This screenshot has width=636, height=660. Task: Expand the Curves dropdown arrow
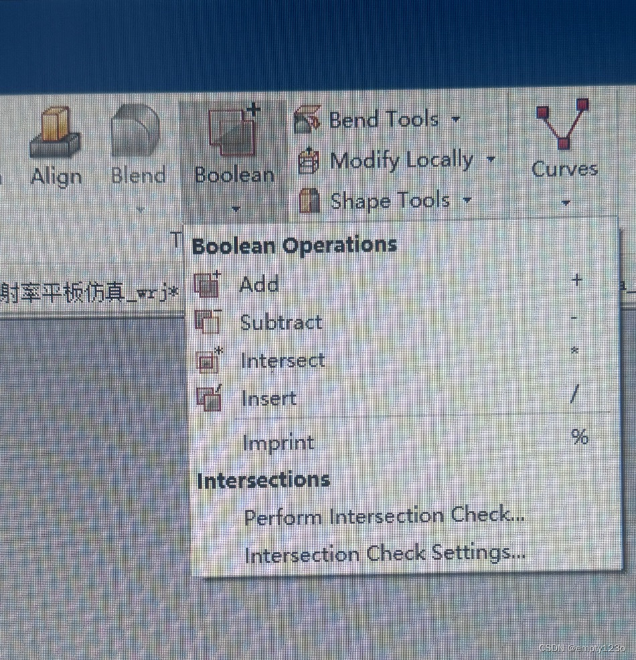(x=566, y=203)
